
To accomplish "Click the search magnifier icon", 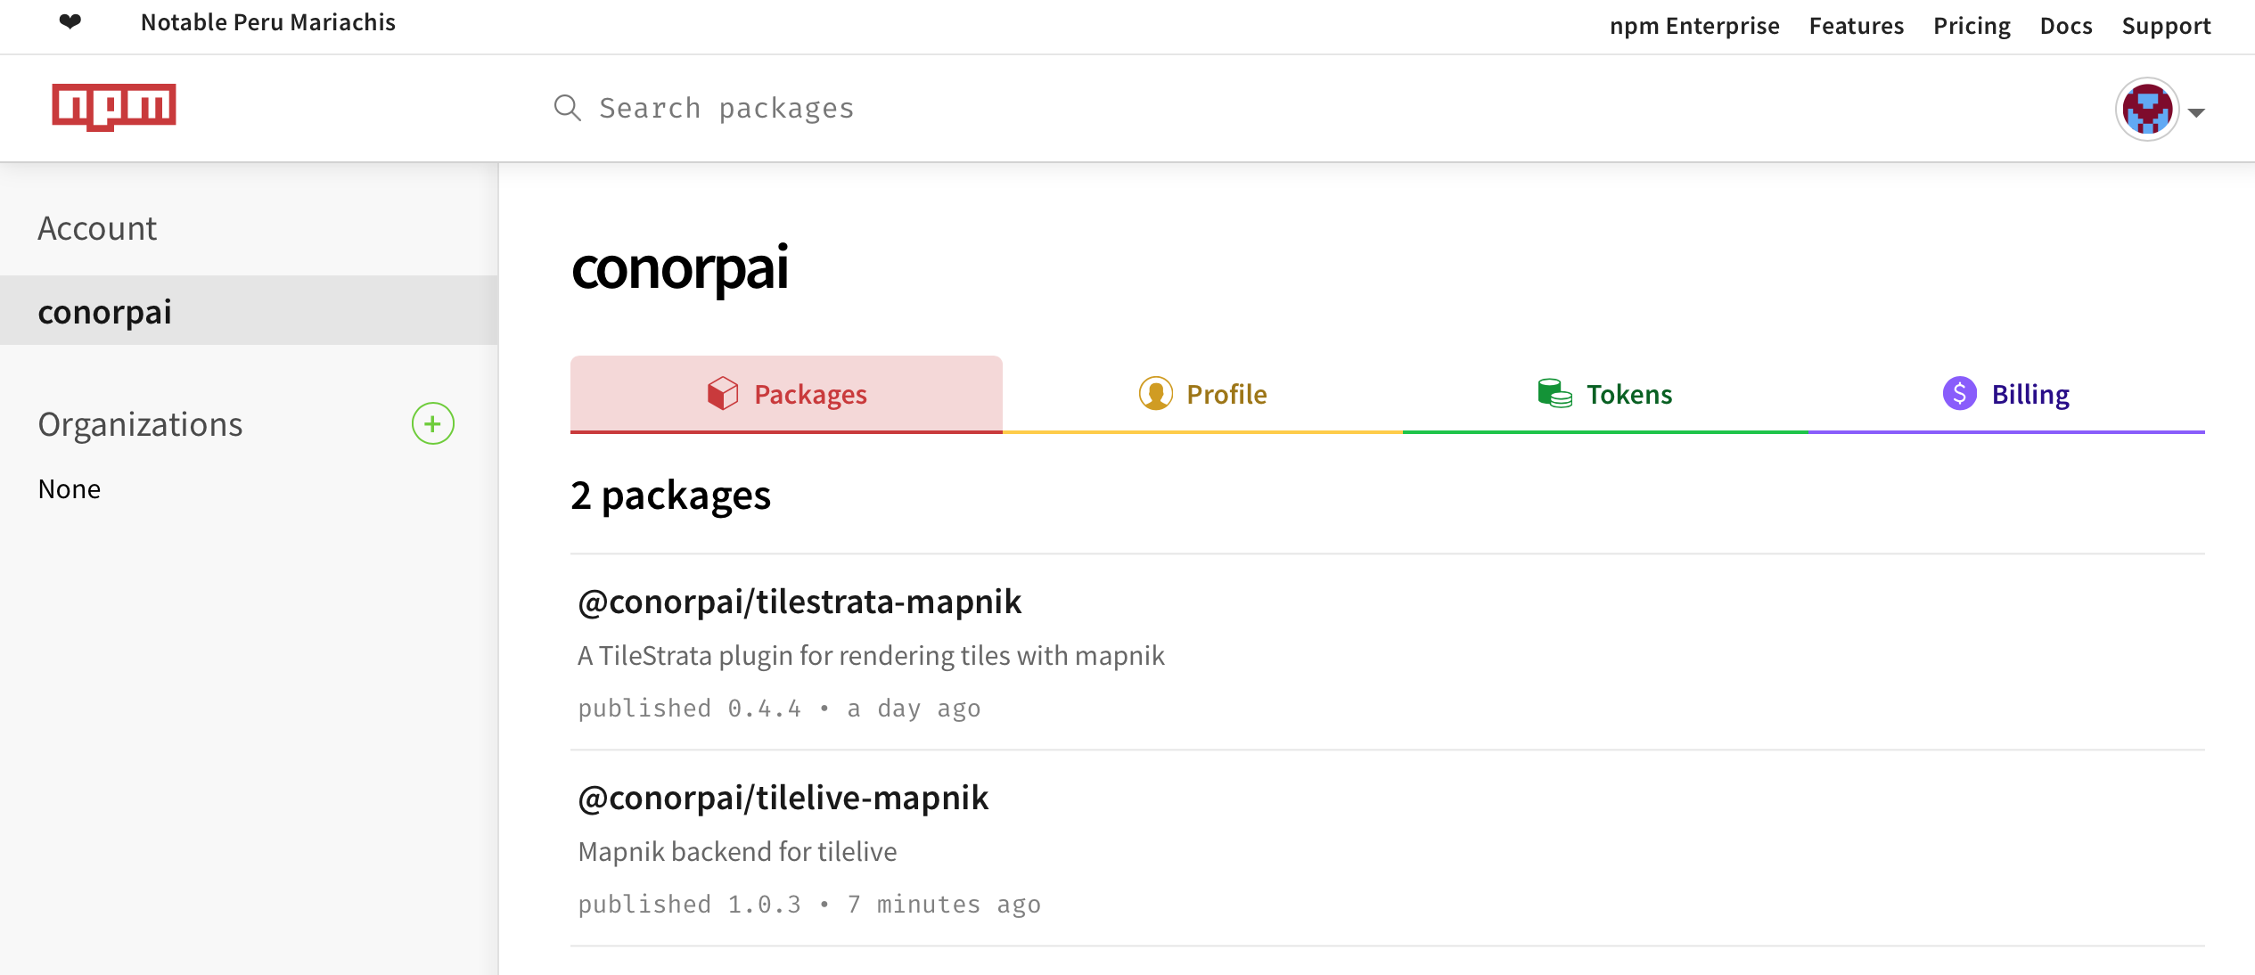I will point(567,108).
